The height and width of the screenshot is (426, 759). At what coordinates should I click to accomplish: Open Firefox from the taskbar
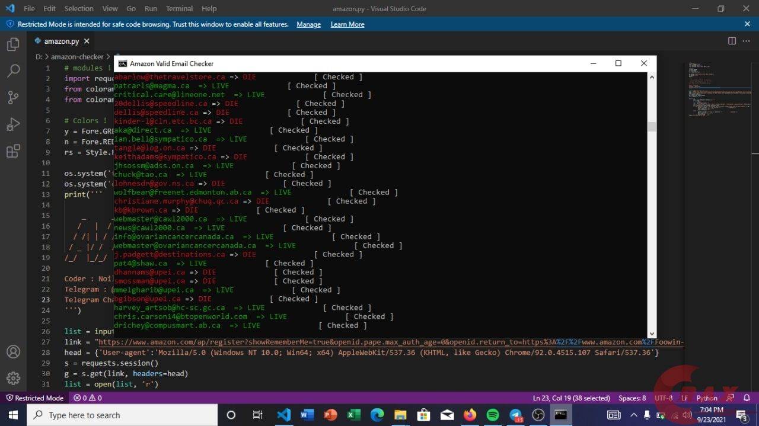pos(470,415)
